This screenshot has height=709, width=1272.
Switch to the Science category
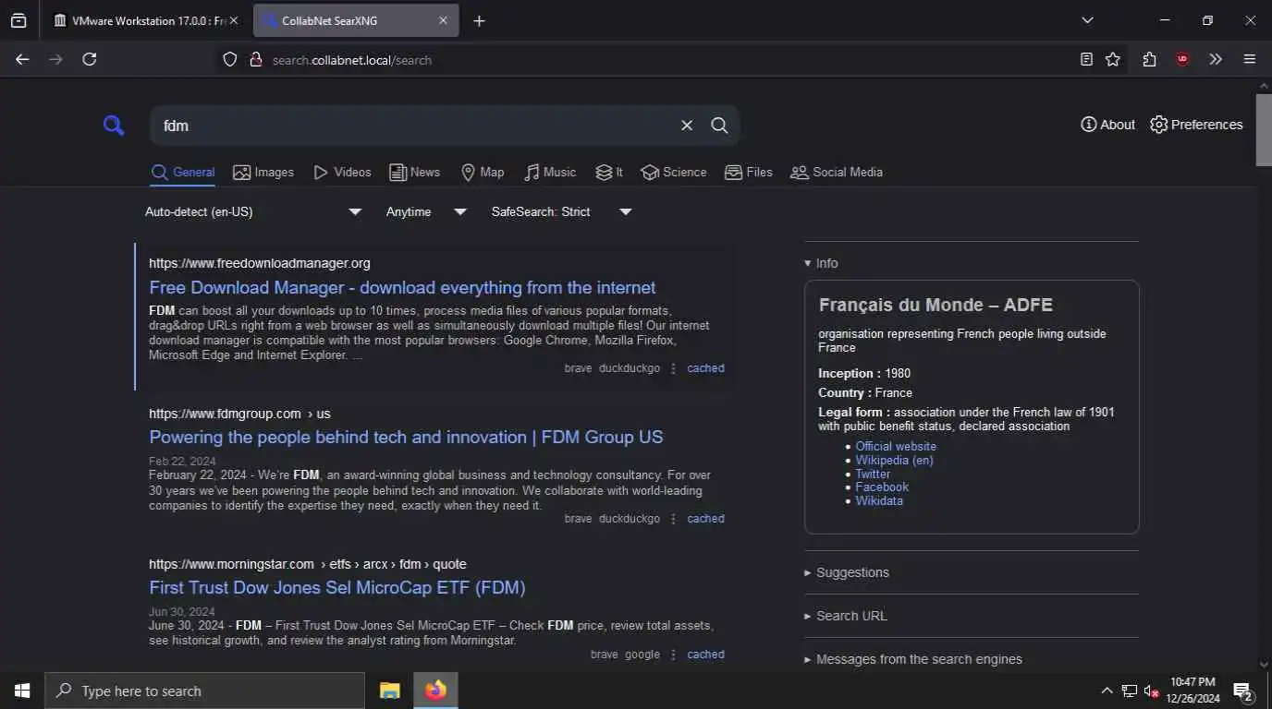pyautogui.click(x=674, y=172)
